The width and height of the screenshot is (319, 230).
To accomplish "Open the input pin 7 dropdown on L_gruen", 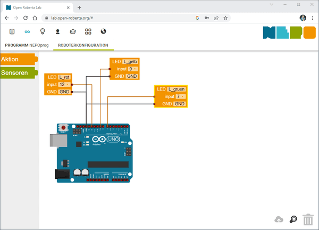I will pos(180,96).
